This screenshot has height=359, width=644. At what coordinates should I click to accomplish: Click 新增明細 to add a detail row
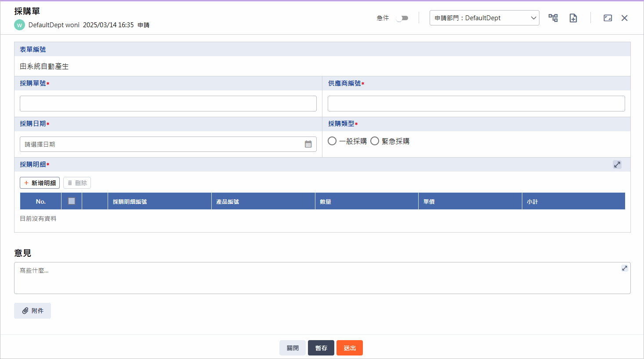pos(40,183)
